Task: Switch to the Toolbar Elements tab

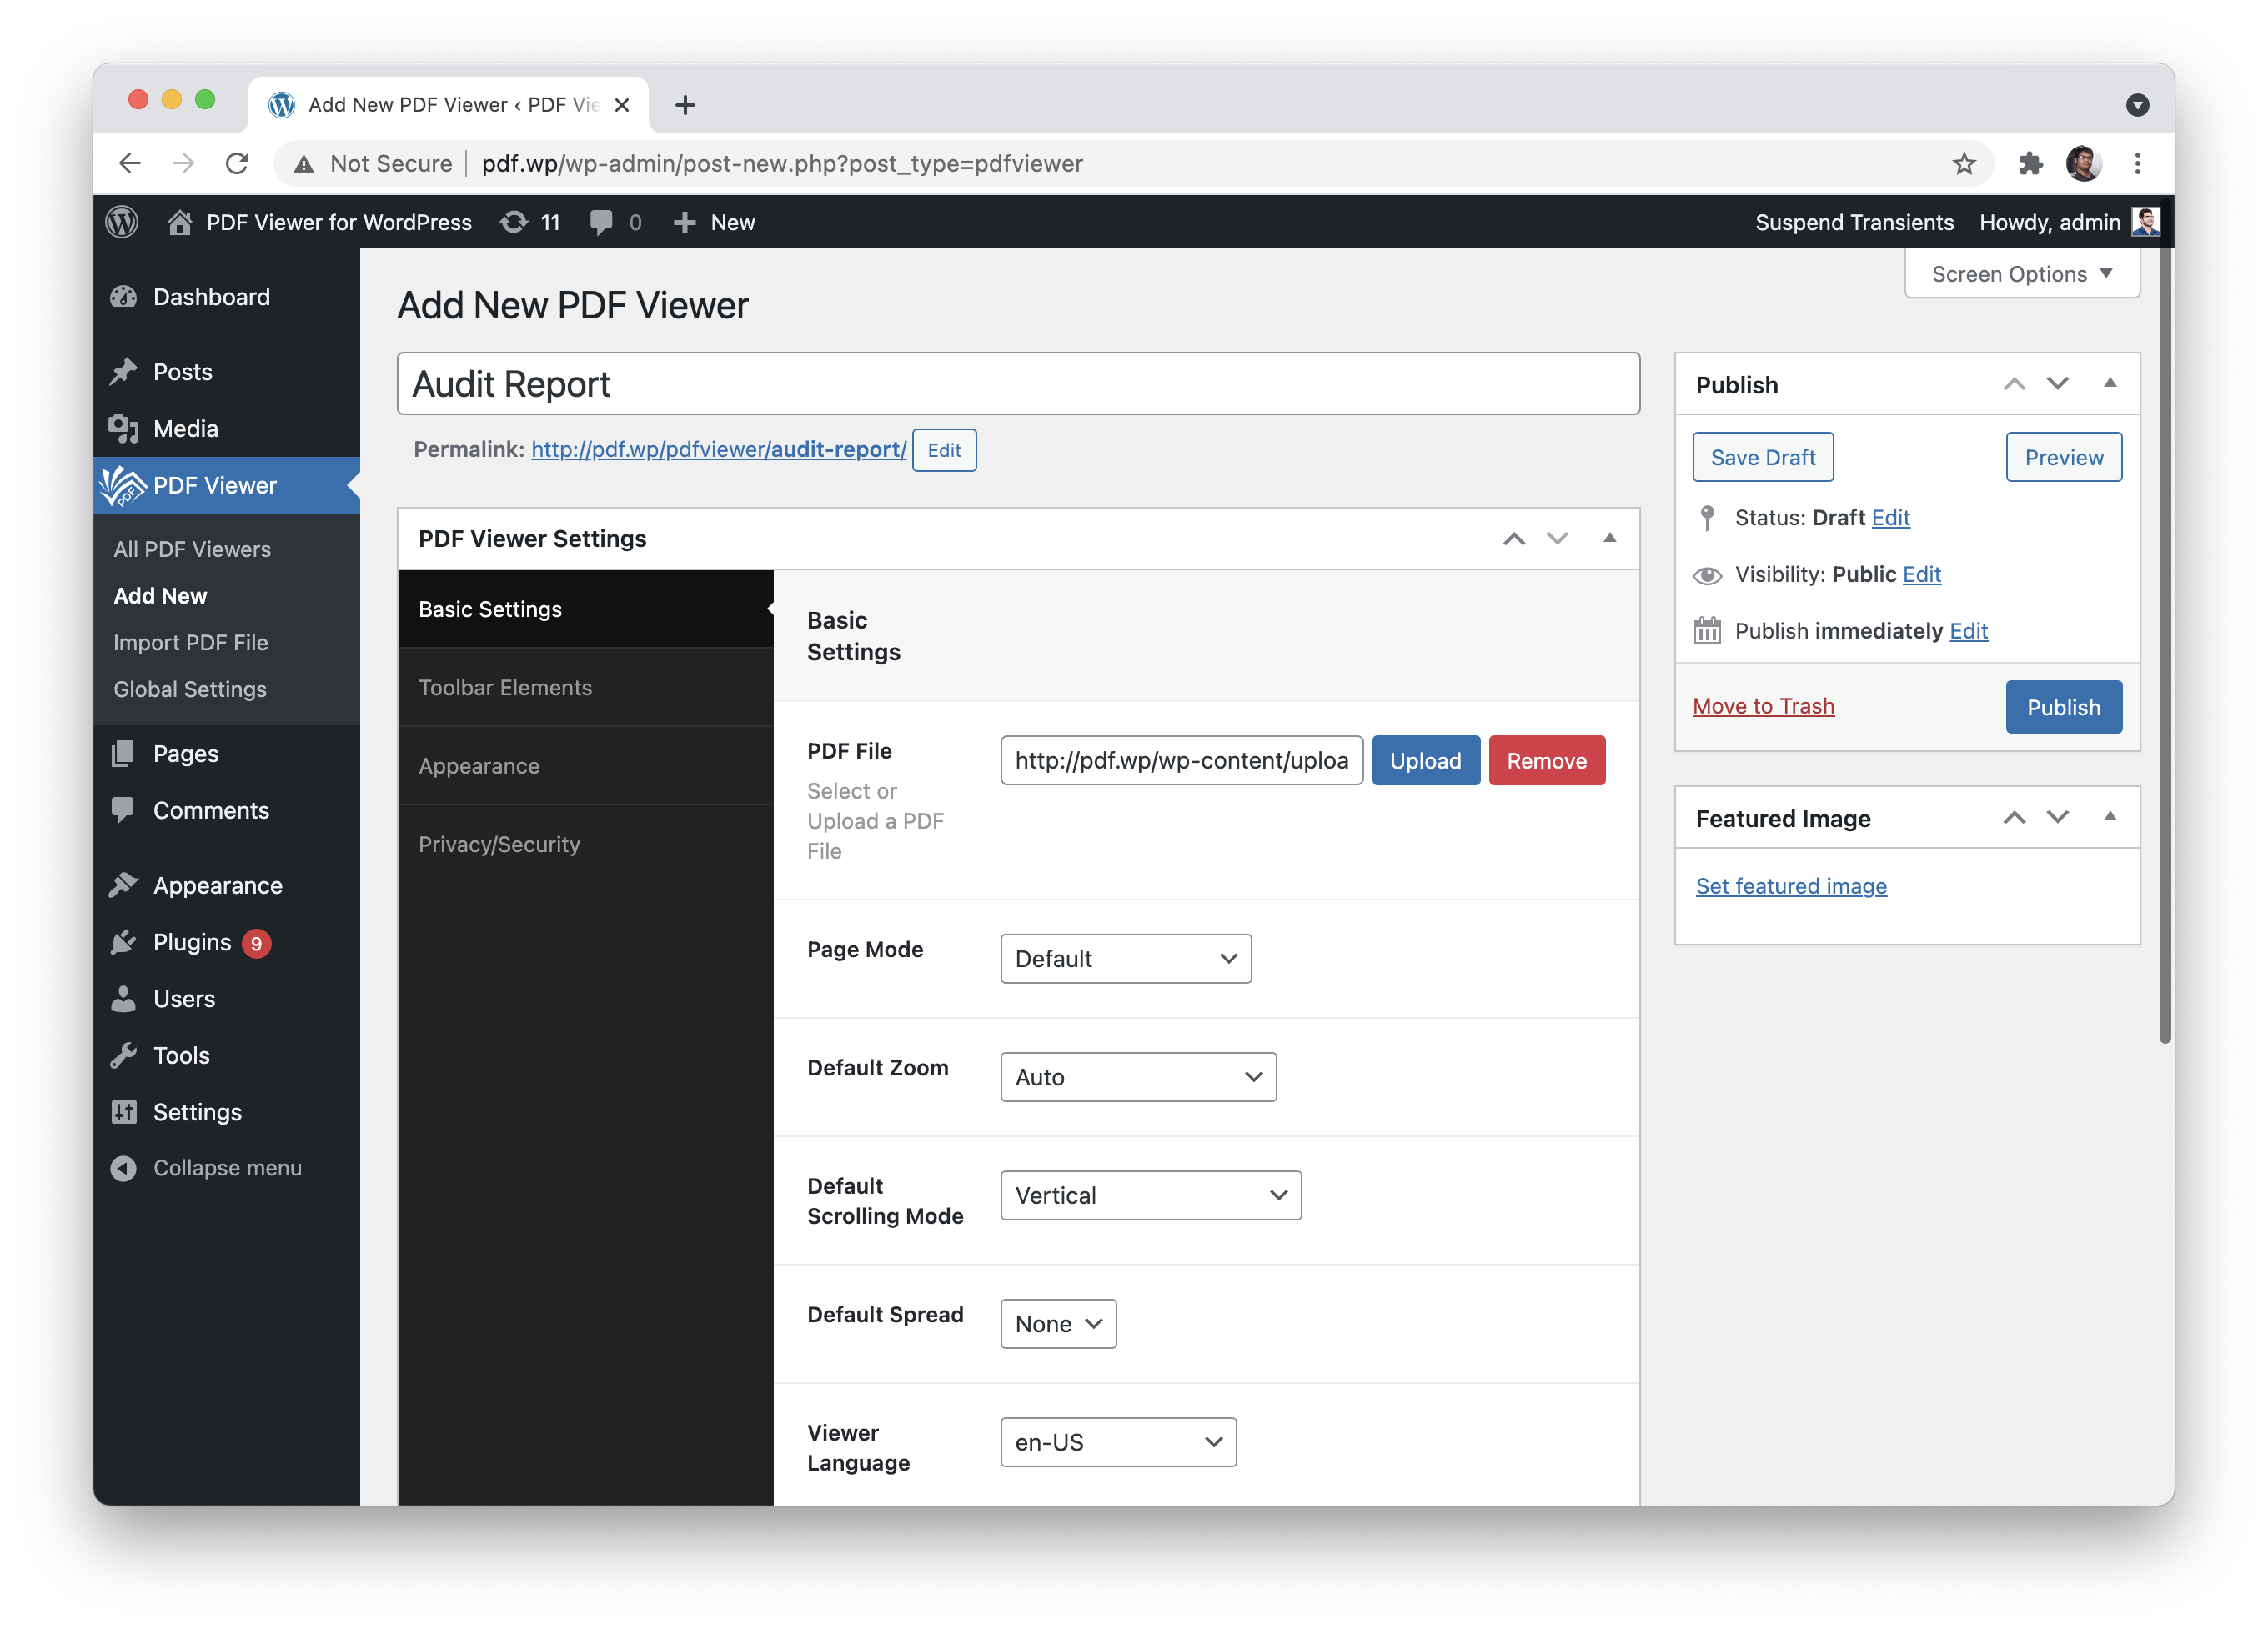Action: pos(505,687)
